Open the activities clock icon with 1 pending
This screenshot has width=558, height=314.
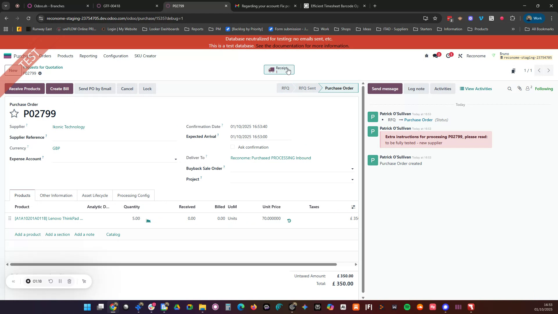[x=448, y=56]
